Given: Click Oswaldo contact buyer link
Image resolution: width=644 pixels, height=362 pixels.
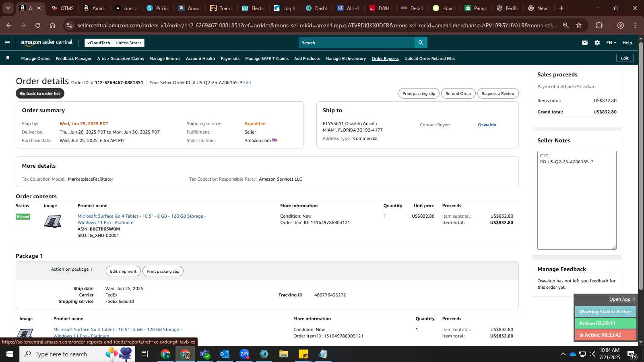Looking at the screenshot, I should 487,125.
